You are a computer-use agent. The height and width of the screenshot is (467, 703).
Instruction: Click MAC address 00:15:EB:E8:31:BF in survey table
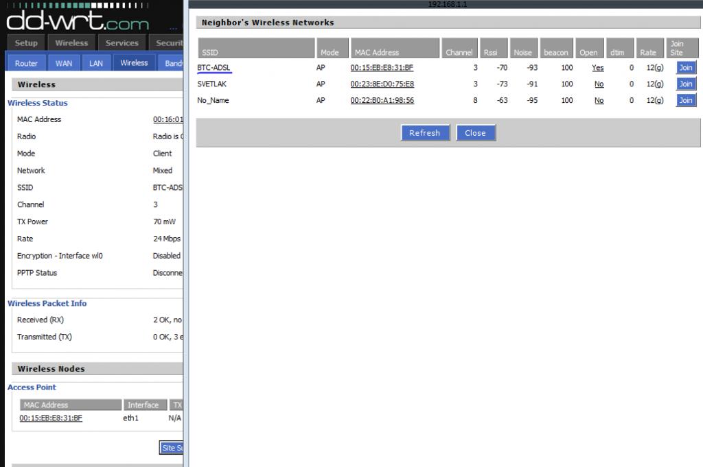point(382,68)
